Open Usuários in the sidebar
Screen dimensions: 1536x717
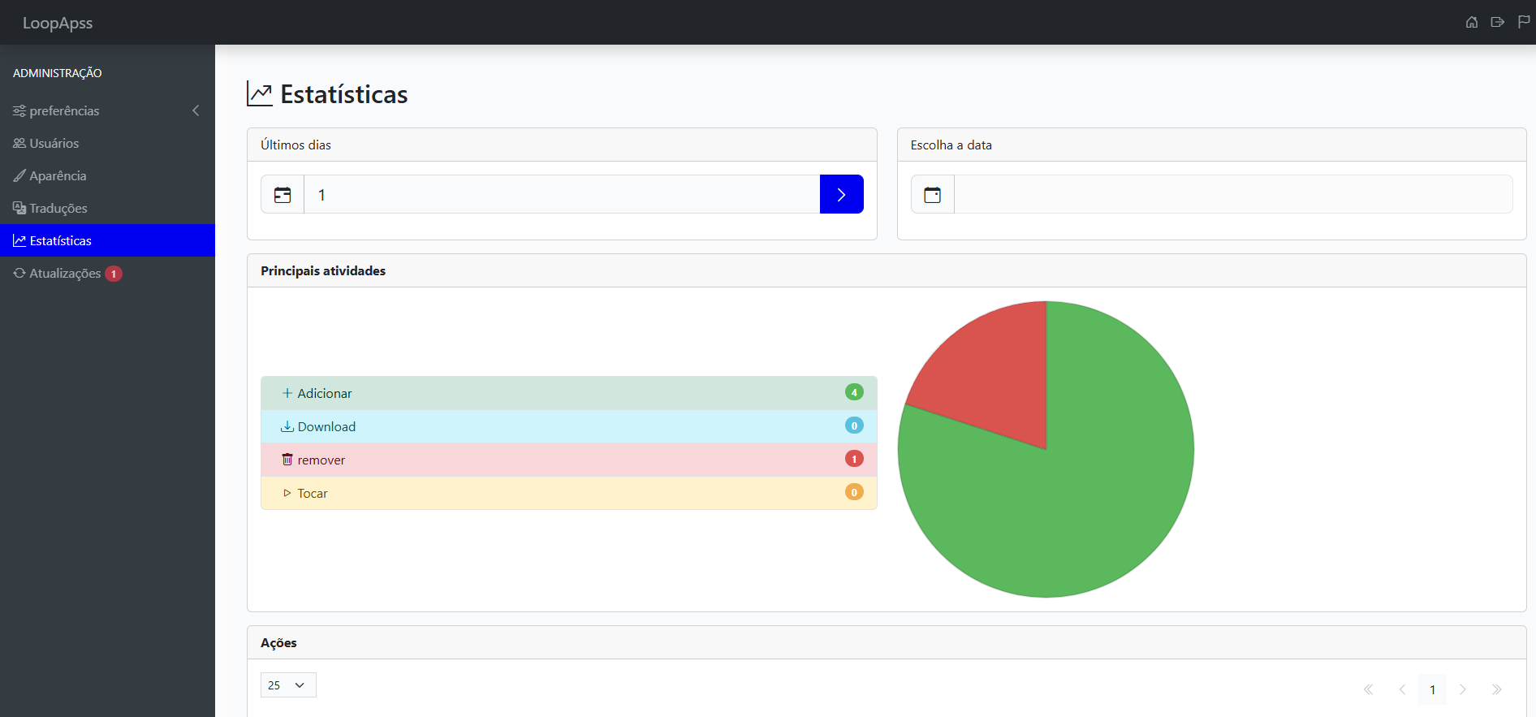tap(54, 143)
